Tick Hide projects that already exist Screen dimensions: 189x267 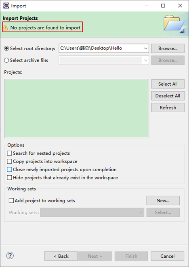pyautogui.click(x=9, y=178)
